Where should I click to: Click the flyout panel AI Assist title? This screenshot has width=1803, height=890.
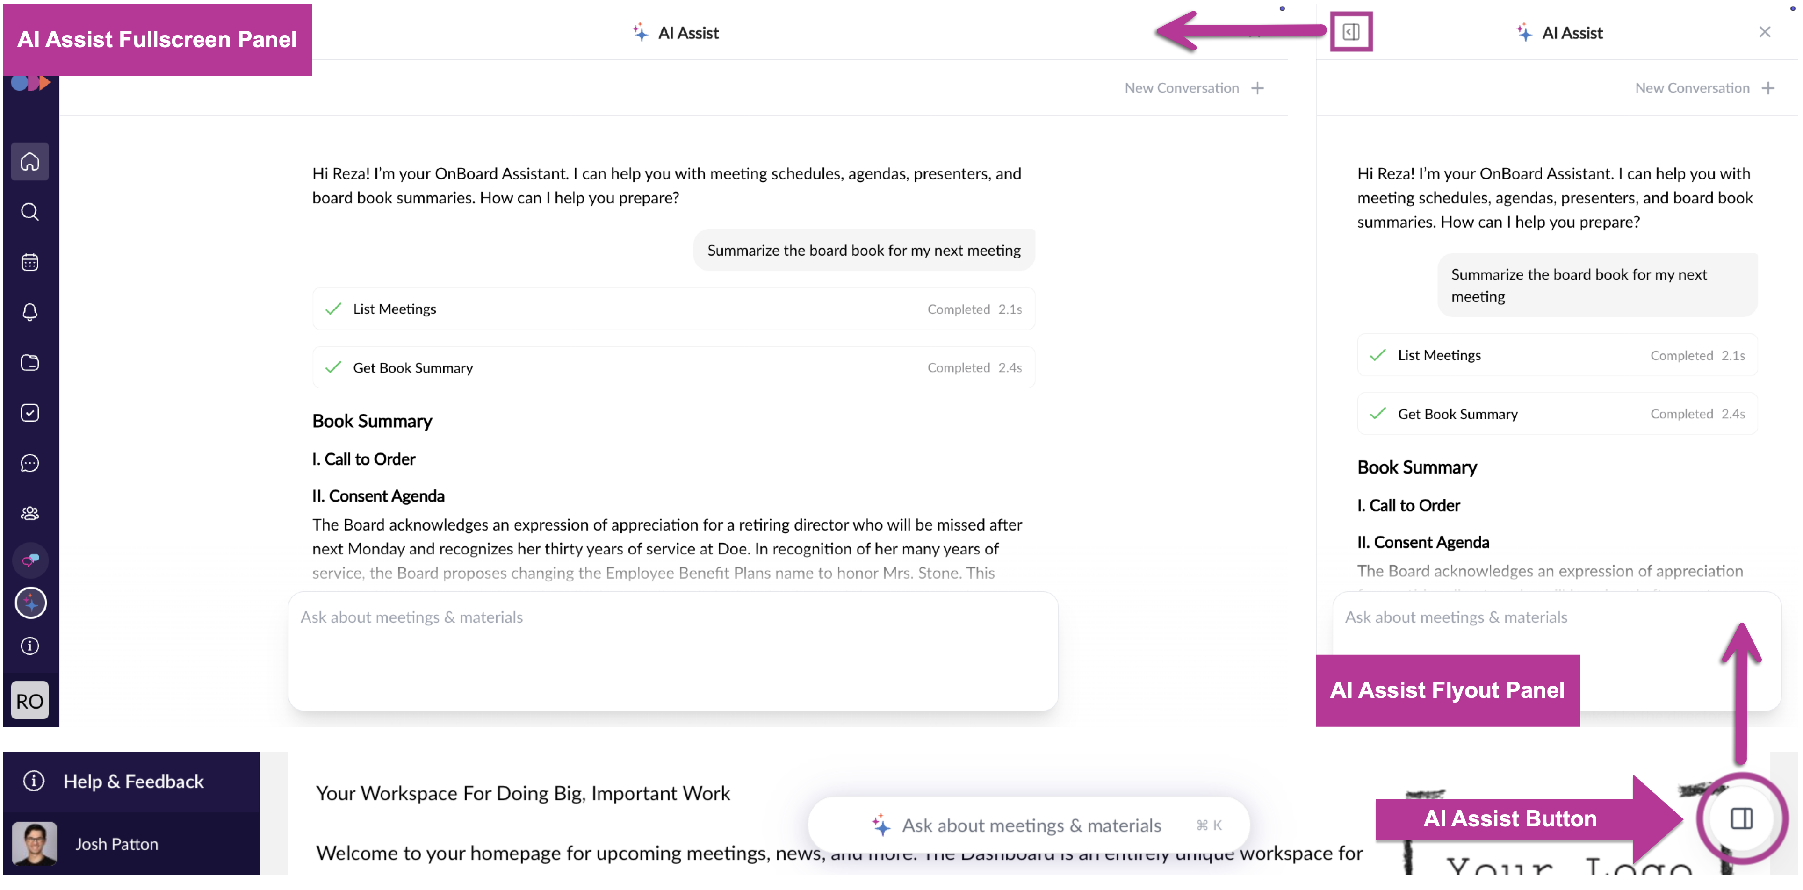pos(1572,33)
